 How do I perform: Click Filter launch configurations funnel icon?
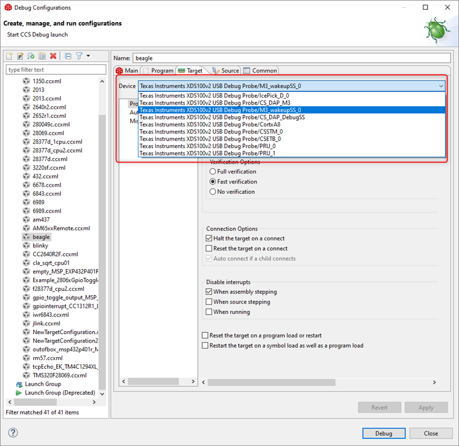[x=79, y=56]
